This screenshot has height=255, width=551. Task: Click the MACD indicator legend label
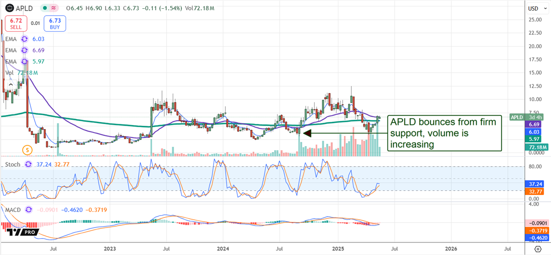tap(13, 210)
